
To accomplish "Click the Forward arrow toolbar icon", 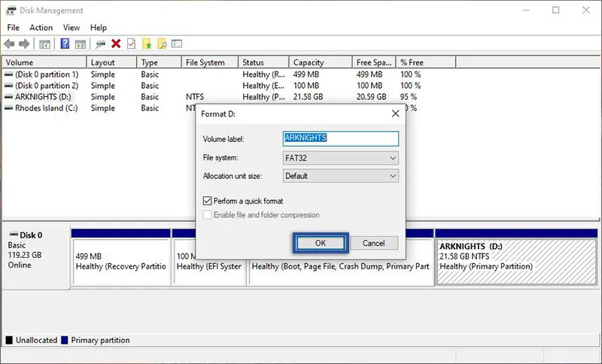I will [24, 44].
